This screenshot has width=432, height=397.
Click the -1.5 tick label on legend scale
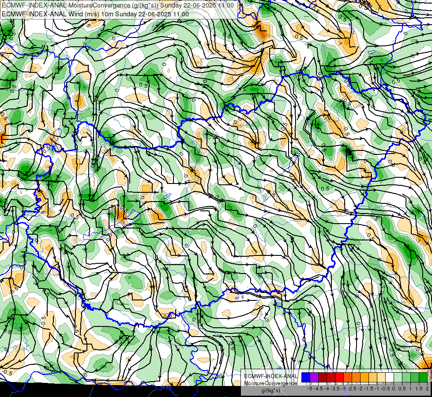pos(368,389)
